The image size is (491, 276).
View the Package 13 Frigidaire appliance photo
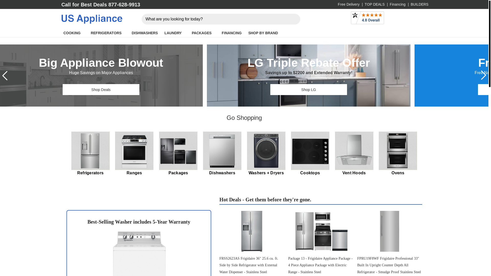[x=321, y=231]
